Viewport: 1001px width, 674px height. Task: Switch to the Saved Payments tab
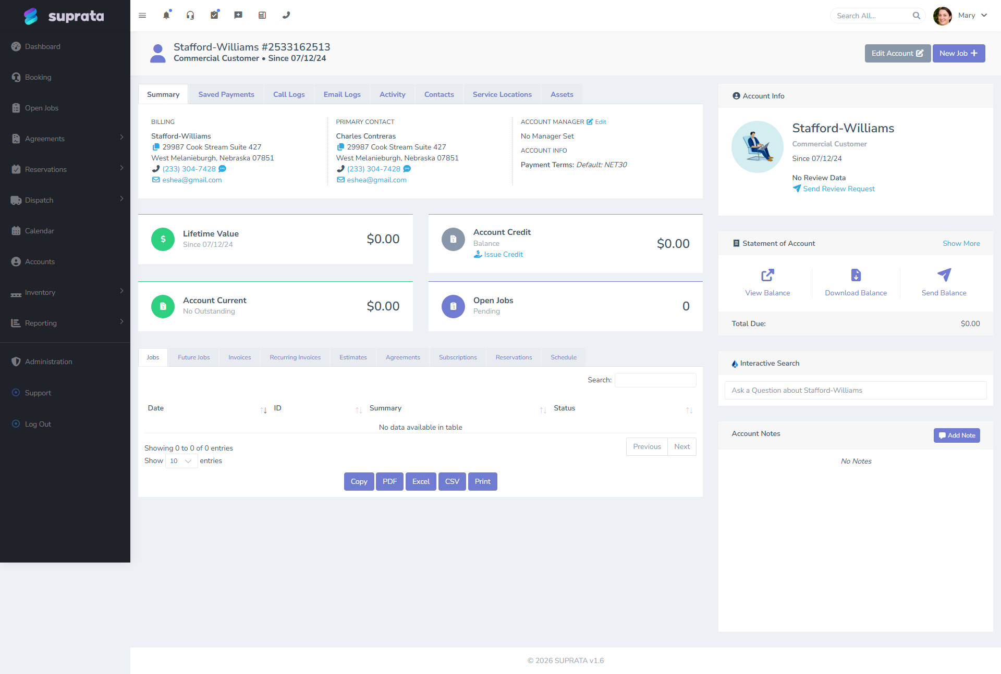226,94
